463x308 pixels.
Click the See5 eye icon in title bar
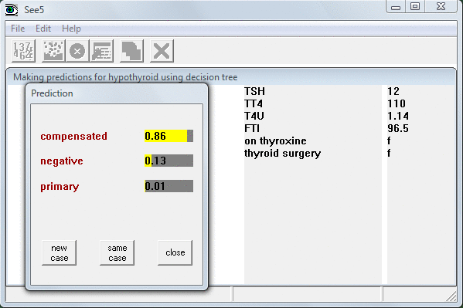pos(12,10)
